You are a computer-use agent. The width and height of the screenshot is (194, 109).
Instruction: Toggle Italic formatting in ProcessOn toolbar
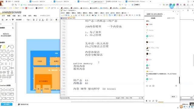37,20
